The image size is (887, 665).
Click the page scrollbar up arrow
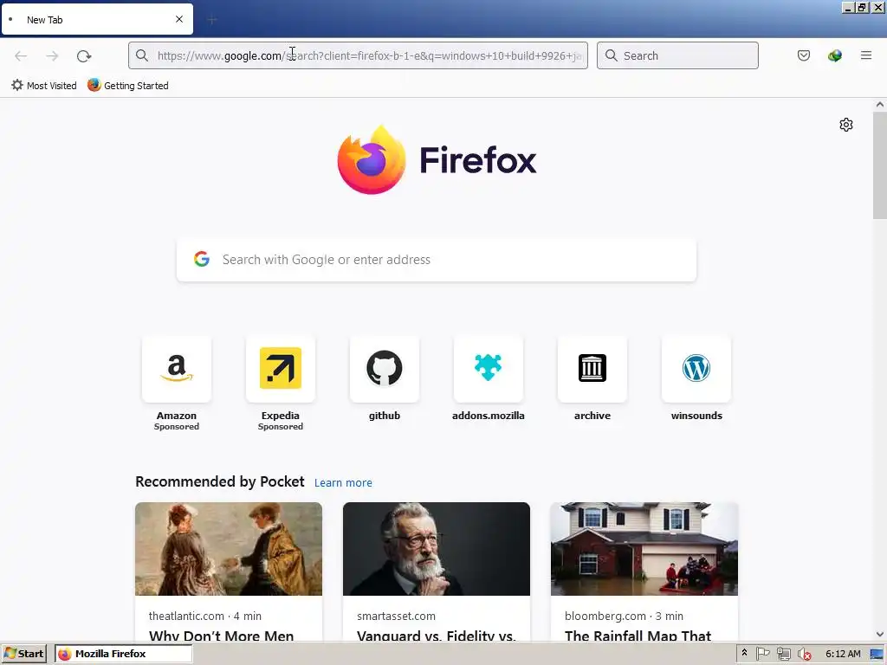point(880,104)
